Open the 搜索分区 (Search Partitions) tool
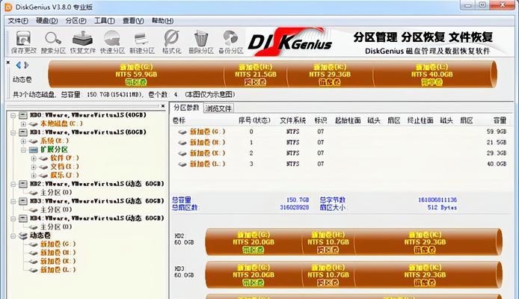 (x=53, y=42)
